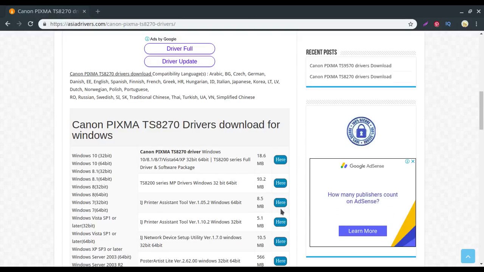Minimize the Chrome window
Screen dimensions: 484x272
point(462,11)
